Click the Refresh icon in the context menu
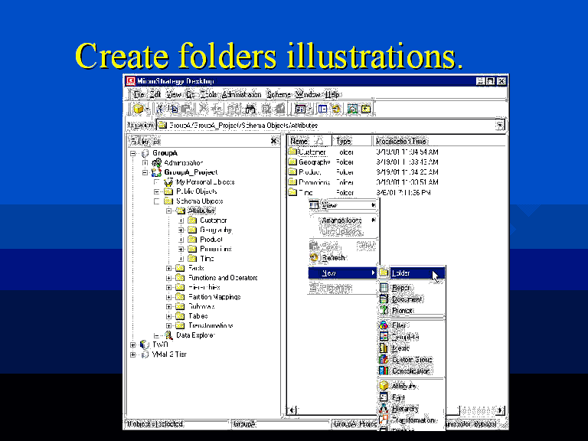 click(314, 258)
